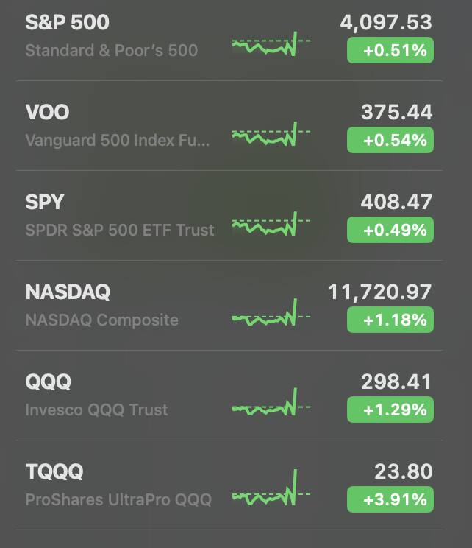The image size is (472, 548).
Task: Select the 11,720.97 NASDAQ price
Action: pos(380,292)
